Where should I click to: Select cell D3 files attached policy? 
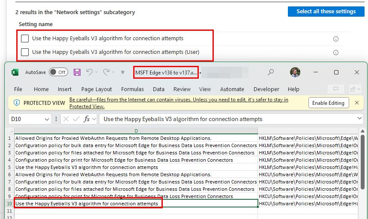[x=136, y=153]
